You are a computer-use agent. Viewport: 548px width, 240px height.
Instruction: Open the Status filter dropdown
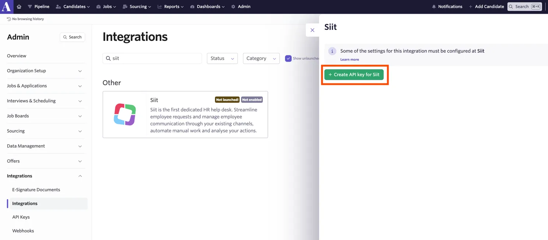click(222, 58)
